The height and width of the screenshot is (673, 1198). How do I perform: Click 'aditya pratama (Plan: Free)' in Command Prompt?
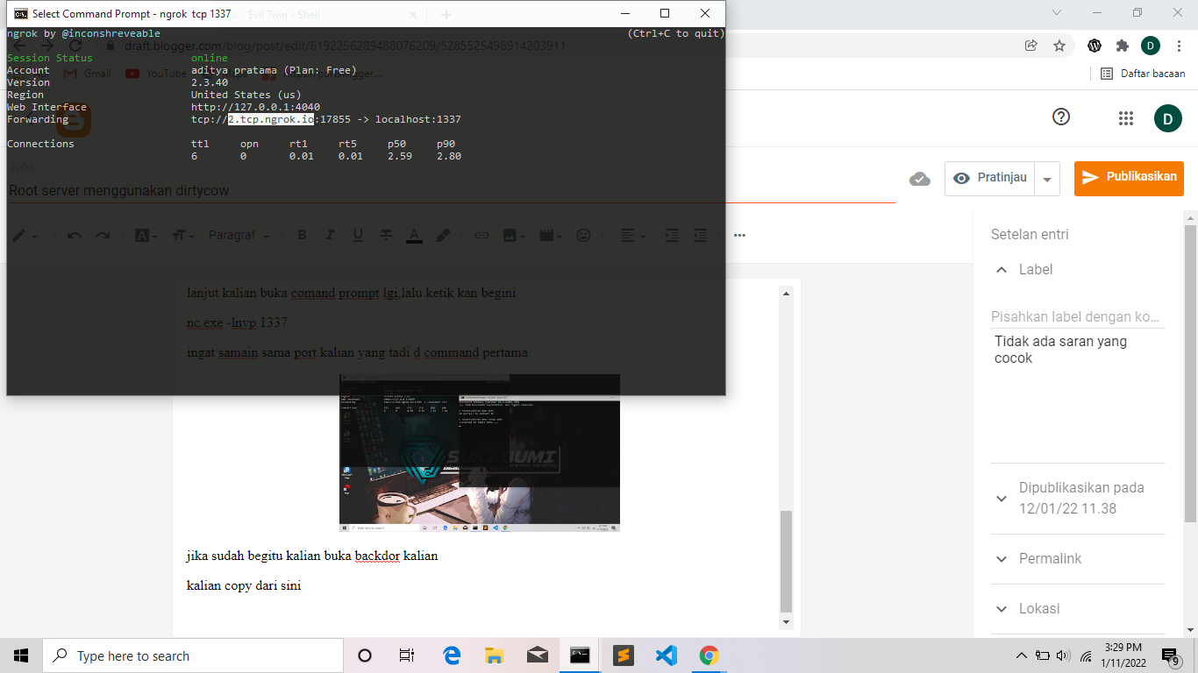point(274,70)
